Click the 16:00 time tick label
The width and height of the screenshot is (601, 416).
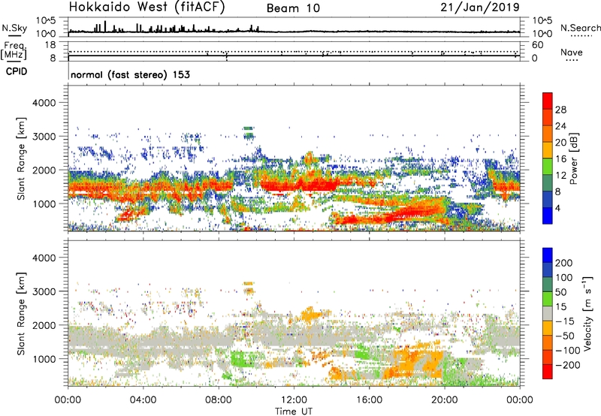pos(369,400)
